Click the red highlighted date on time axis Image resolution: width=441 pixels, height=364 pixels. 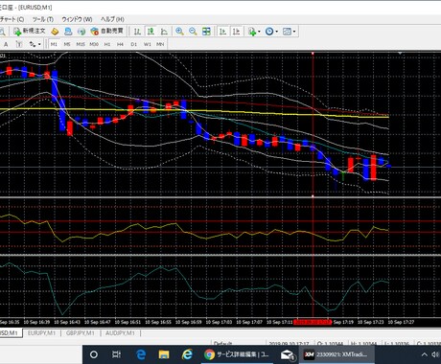coord(313,322)
